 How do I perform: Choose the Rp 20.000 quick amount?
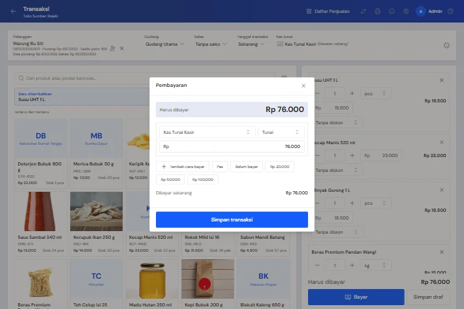(x=280, y=167)
